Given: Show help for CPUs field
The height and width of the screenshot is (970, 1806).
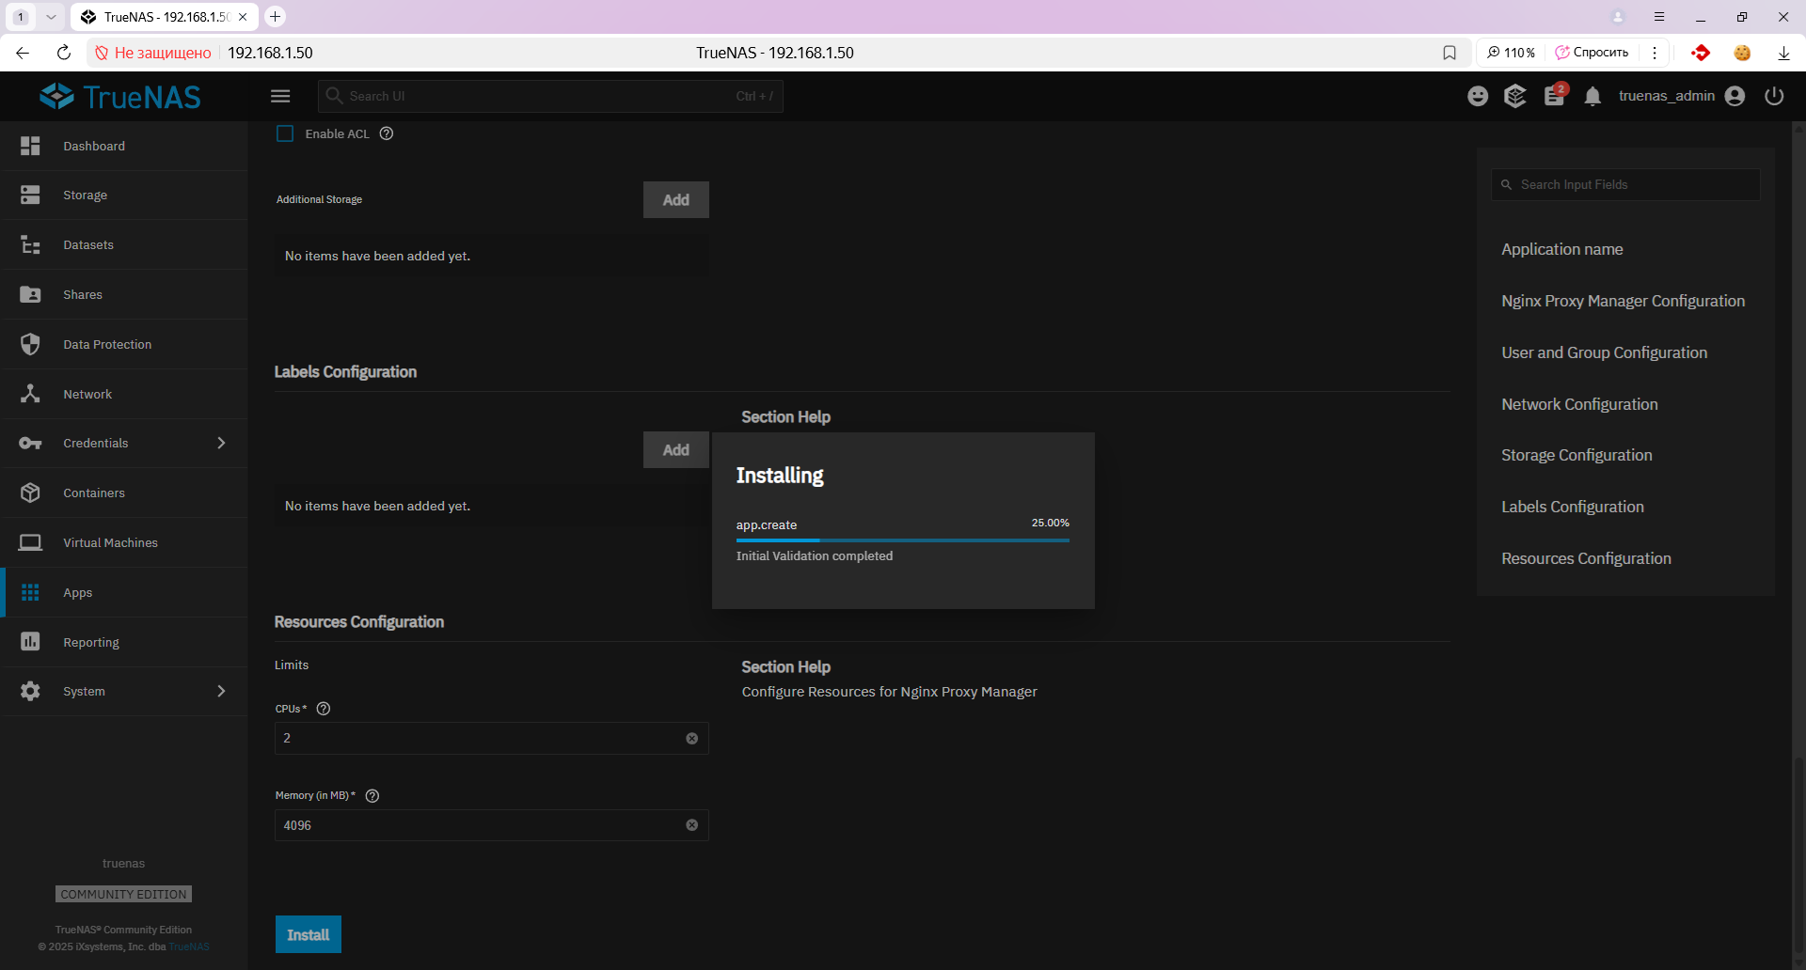Looking at the screenshot, I should pyautogui.click(x=324, y=709).
